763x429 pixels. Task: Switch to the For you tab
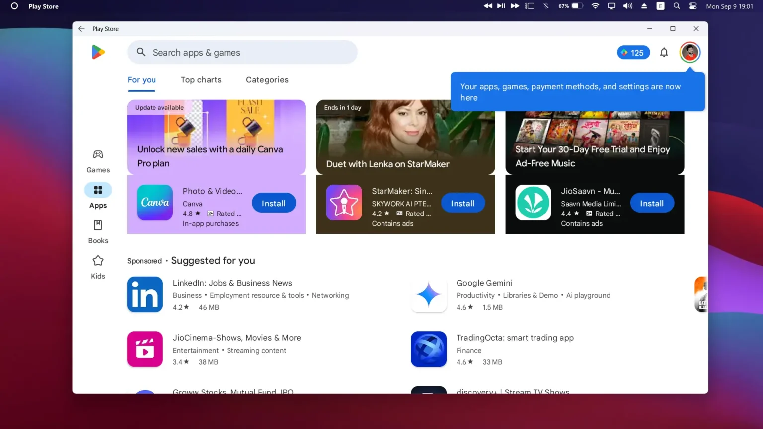point(142,80)
